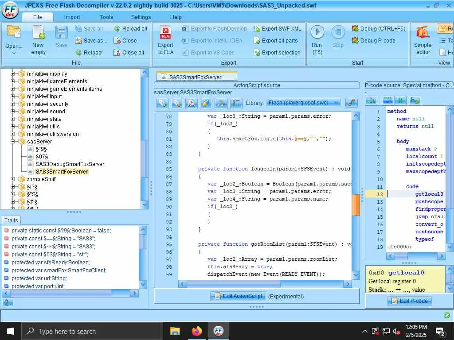The height and width of the screenshot is (340, 454).
Task: Open the Settings ribbon tab
Action: (141, 17)
